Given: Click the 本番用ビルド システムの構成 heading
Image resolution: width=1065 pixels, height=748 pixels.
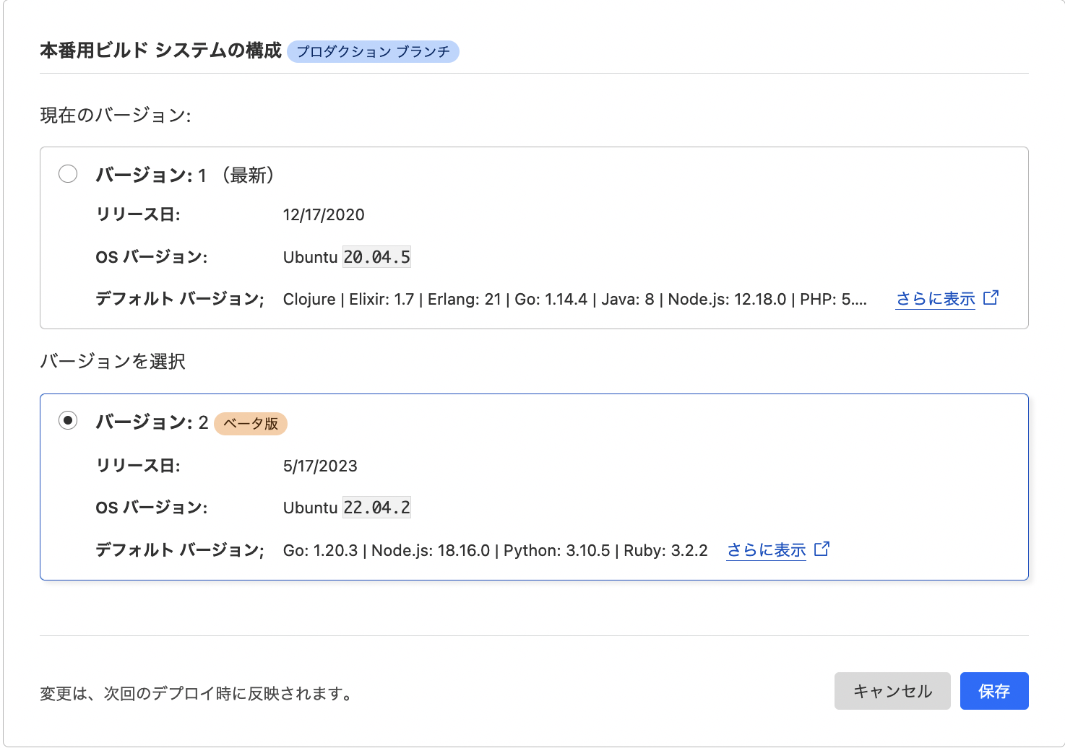Looking at the screenshot, I should (x=159, y=51).
